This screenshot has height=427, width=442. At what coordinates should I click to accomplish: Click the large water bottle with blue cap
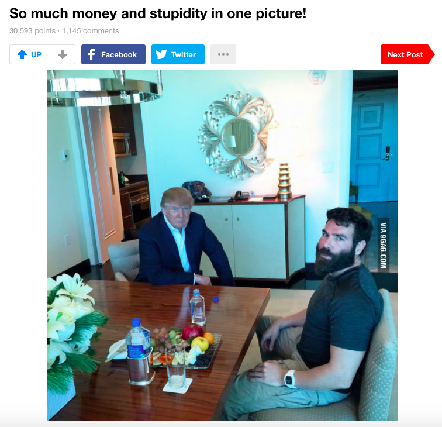point(138,351)
